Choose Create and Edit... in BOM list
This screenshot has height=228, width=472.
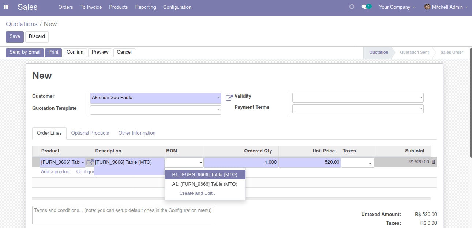tap(198, 193)
